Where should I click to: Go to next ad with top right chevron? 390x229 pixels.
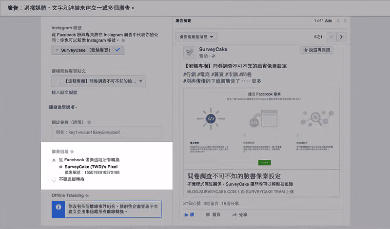345,21
